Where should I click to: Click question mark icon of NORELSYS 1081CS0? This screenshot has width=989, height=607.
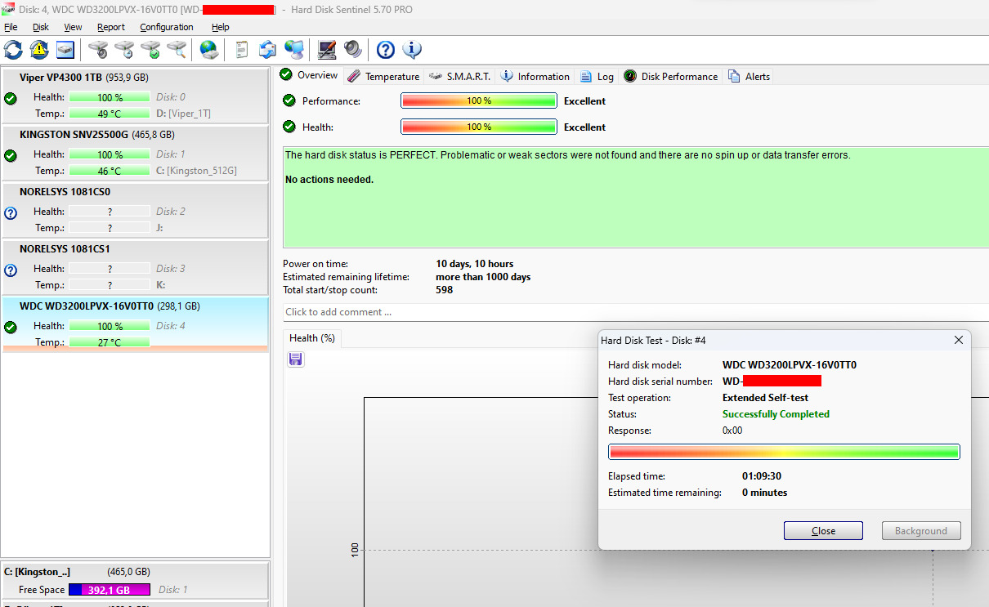(x=11, y=212)
